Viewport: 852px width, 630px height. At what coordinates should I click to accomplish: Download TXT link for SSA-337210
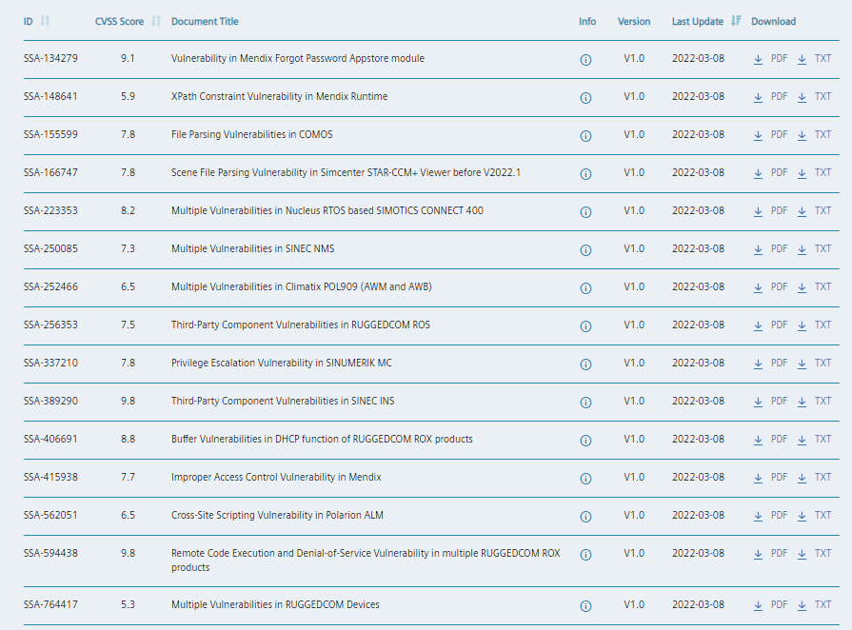(822, 363)
